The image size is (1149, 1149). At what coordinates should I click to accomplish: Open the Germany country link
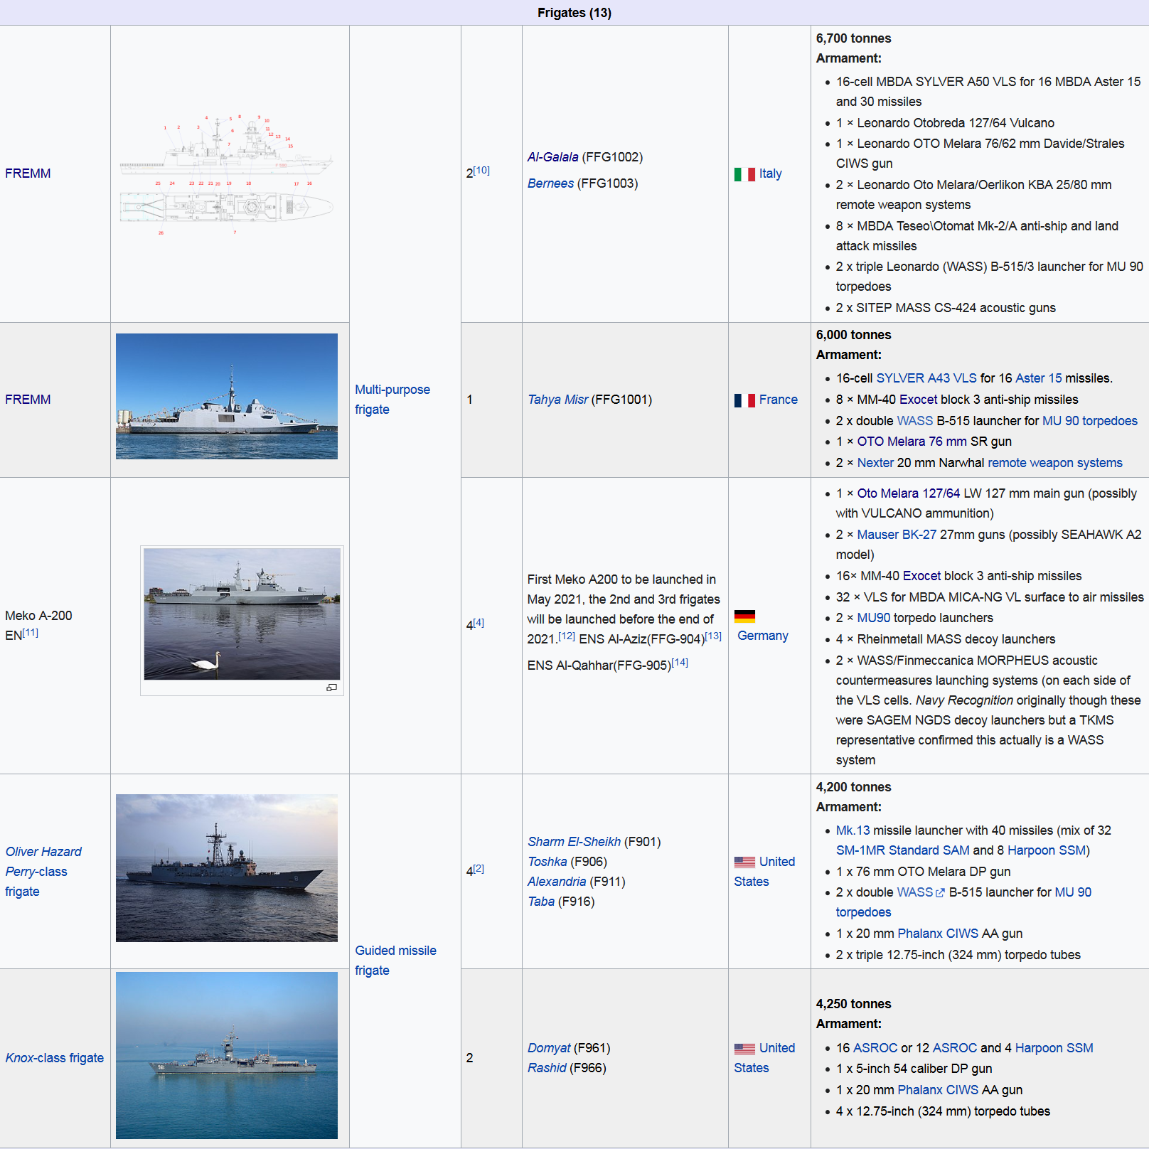(762, 636)
